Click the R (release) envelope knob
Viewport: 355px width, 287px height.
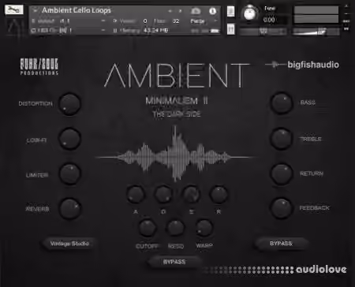click(219, 195)
